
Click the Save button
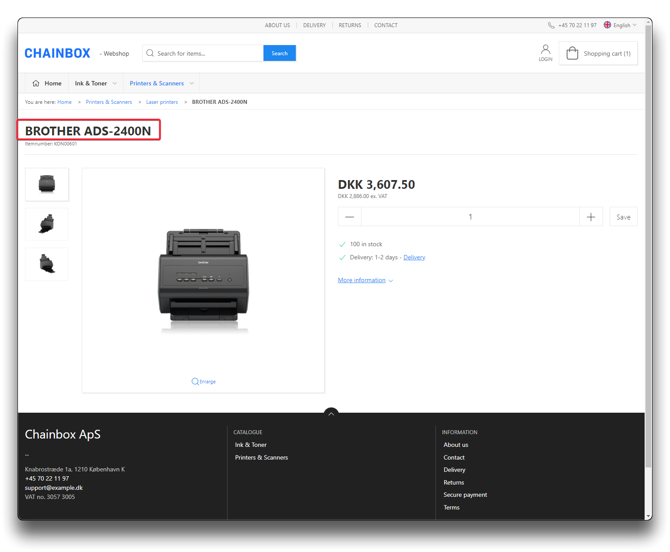[x=623, y=217]
